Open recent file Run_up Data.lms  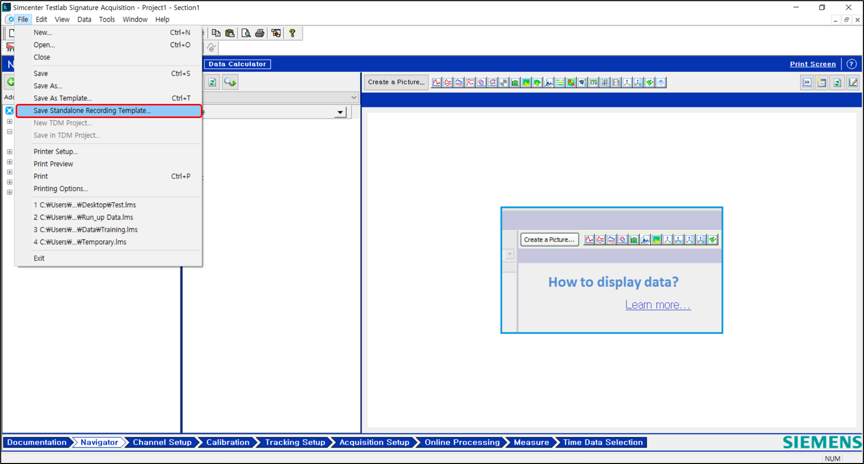click(109, 217)
